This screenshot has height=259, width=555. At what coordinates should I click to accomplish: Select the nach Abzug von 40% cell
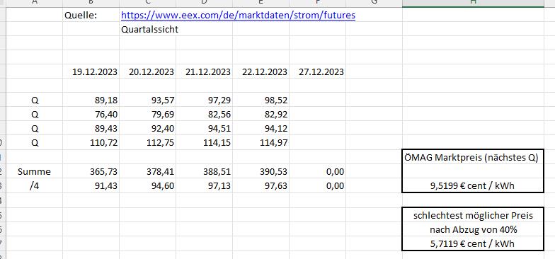tap(473, 229)
